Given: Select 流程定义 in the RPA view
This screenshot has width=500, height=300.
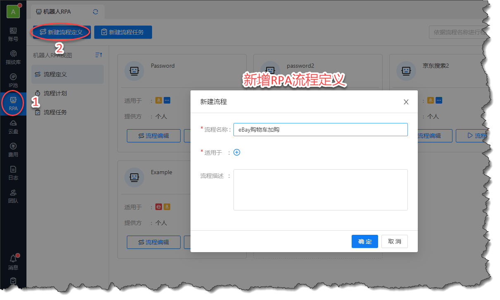Looking at the screenshot, I should [68, 74].
